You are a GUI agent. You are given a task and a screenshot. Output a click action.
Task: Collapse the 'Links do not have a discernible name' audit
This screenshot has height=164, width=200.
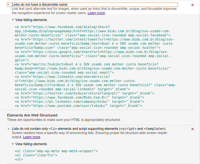click(x=9, y=4)
